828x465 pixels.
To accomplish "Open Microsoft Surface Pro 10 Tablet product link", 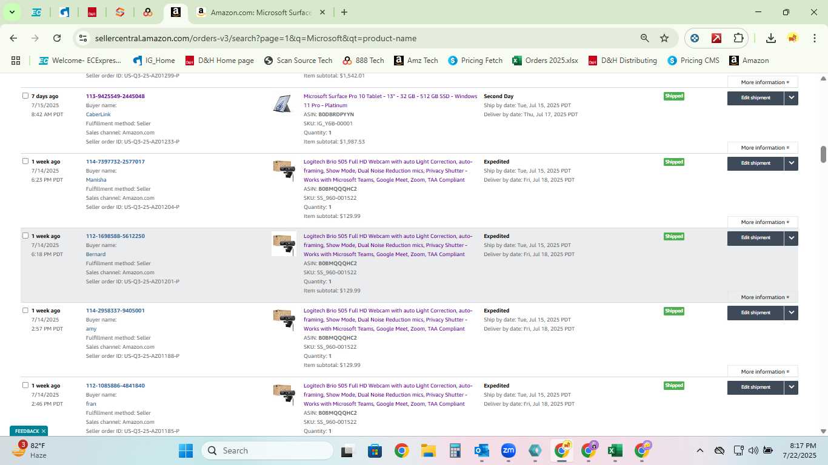I will [x=390, y=101].
